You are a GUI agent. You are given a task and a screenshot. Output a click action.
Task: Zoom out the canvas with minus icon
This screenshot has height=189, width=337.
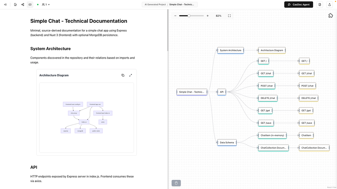[x=175, y=16]
